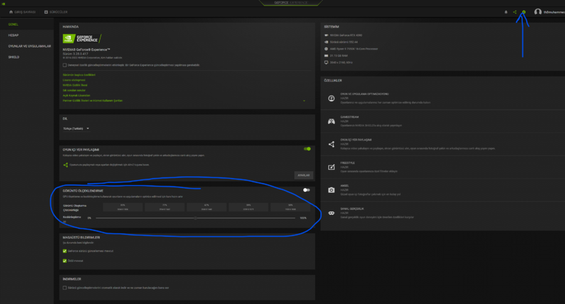
Task: Click NVIDIA GeForce RTX 4090 text
Action: [346, 35]
